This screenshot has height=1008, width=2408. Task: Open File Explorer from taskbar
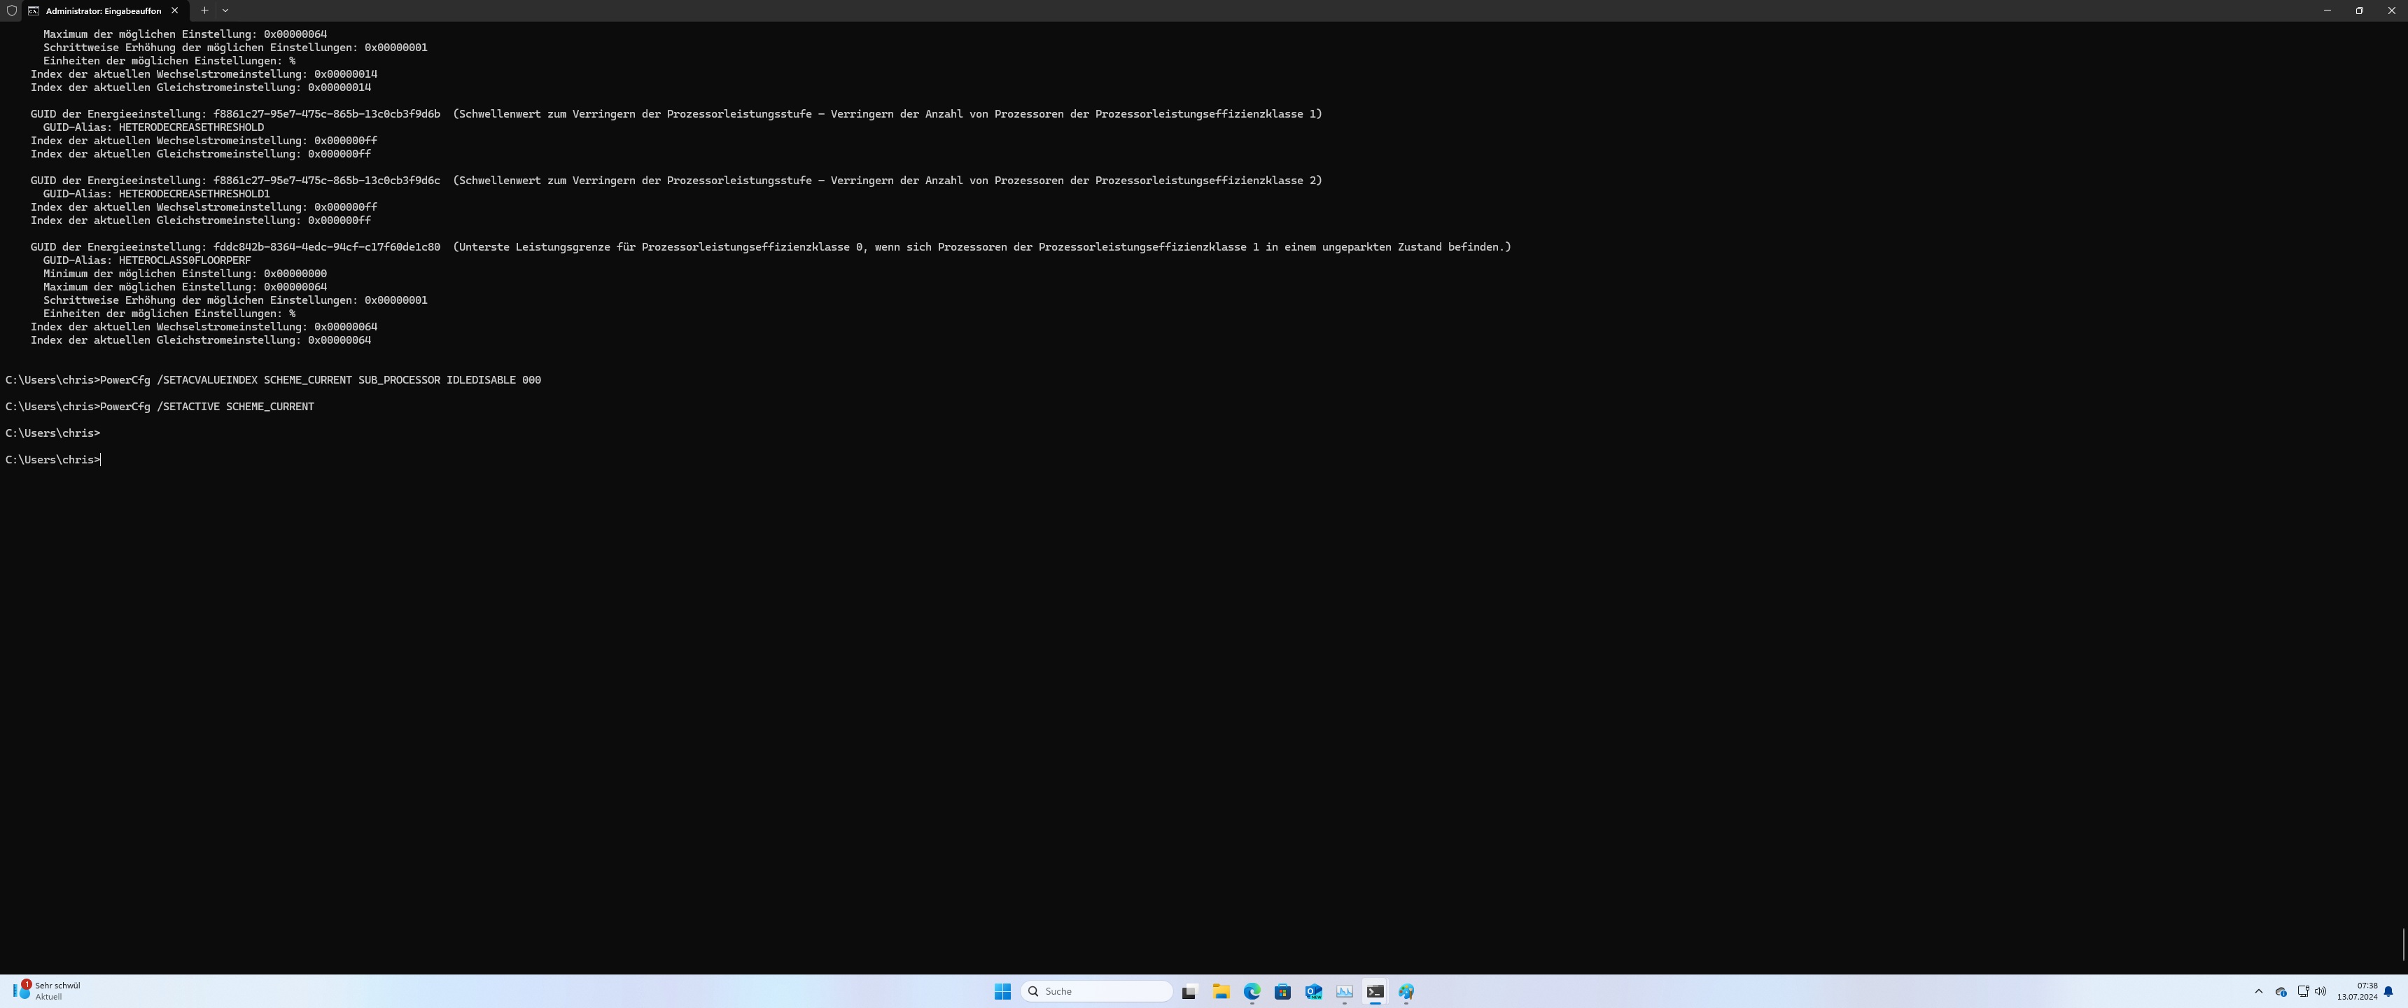[1221, 991]
